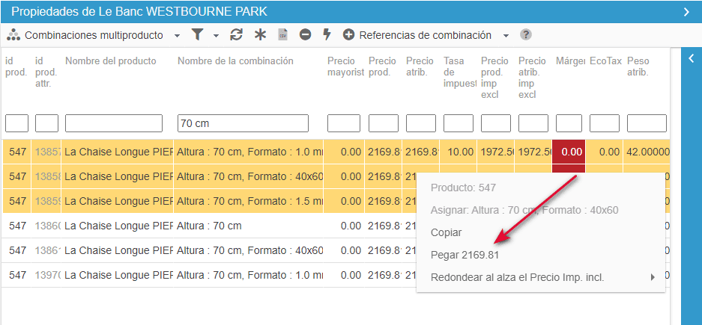Click the CSV export file icon
This screenshot has height=325, width=702.
pyautogui.click(x=282, y=35)
